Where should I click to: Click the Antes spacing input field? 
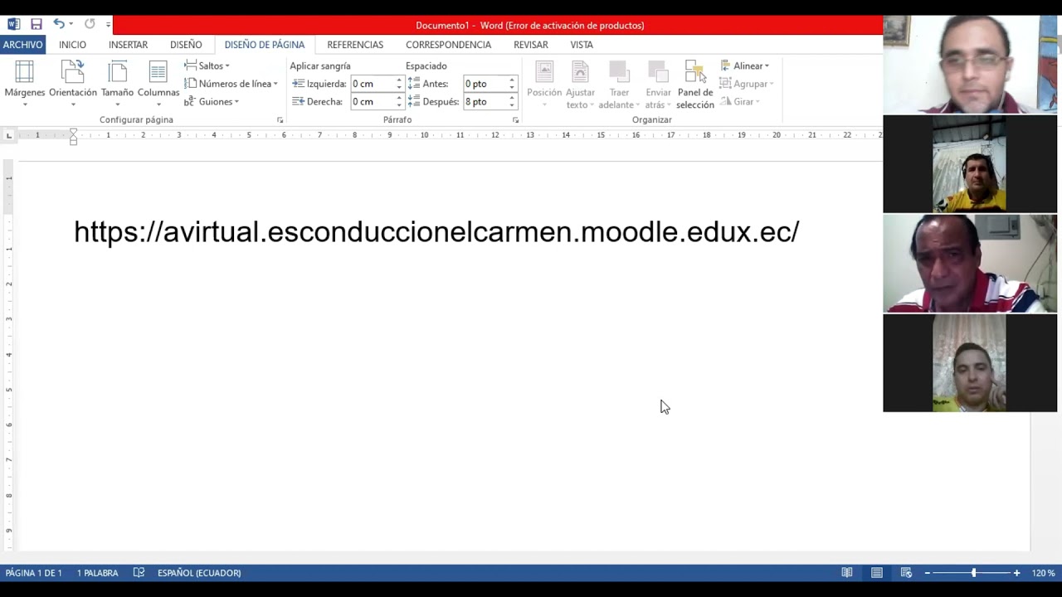(485, 84)
